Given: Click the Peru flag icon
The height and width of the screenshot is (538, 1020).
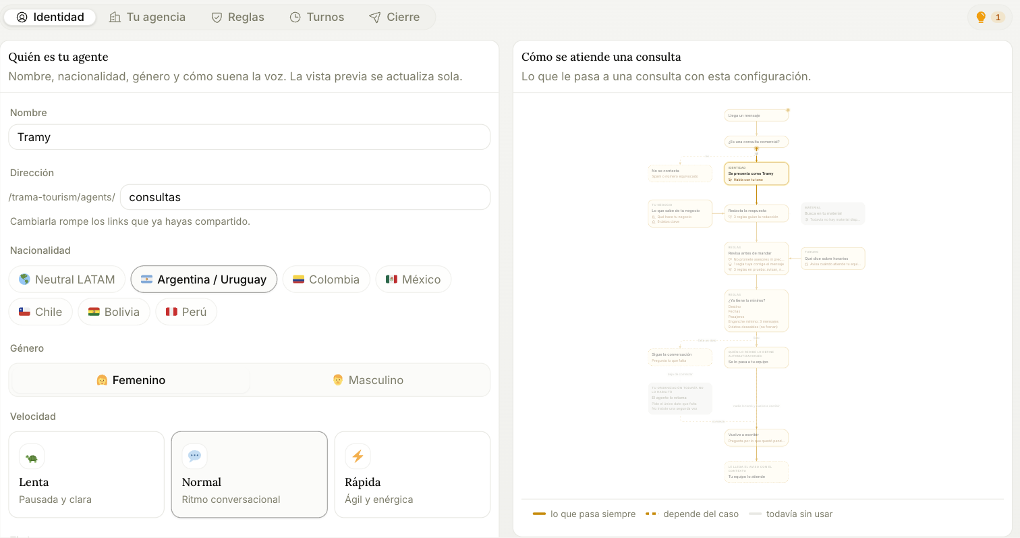Looking at the screenshot, I should coord(171,312).
